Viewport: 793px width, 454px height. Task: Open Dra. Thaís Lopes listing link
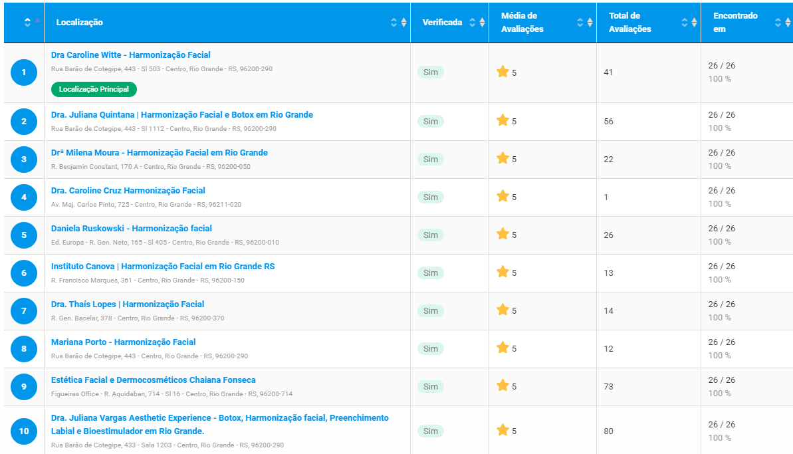[128, 304]
